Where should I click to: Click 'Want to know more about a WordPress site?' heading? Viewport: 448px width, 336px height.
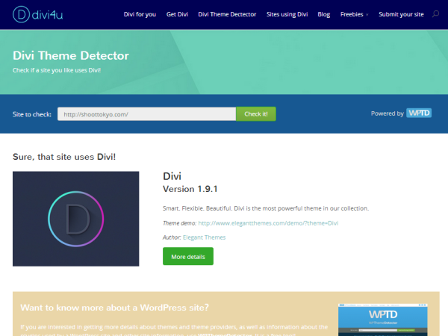[114, 308]
